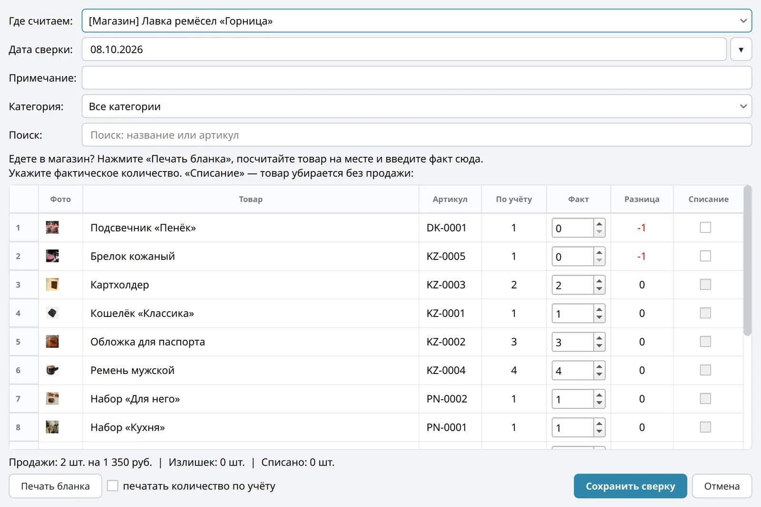Click product name Набор «Для него»
Viewport: 761px width, 507px height.
coord(135,399)
